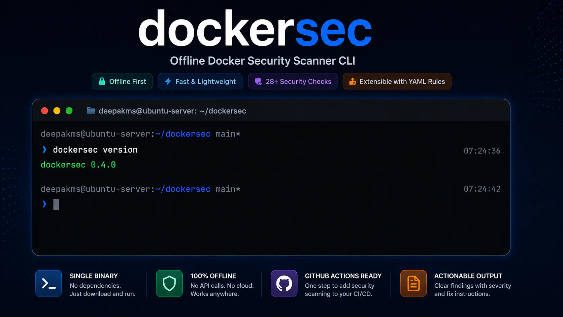Click the yellow minimize dot on terminal
The image size is (563, 317).
click(x=57, y=111)
